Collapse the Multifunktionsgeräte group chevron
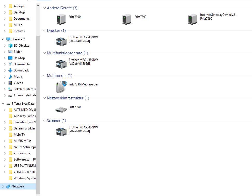The height and width of the screenshot is (196, 252). 44,53
